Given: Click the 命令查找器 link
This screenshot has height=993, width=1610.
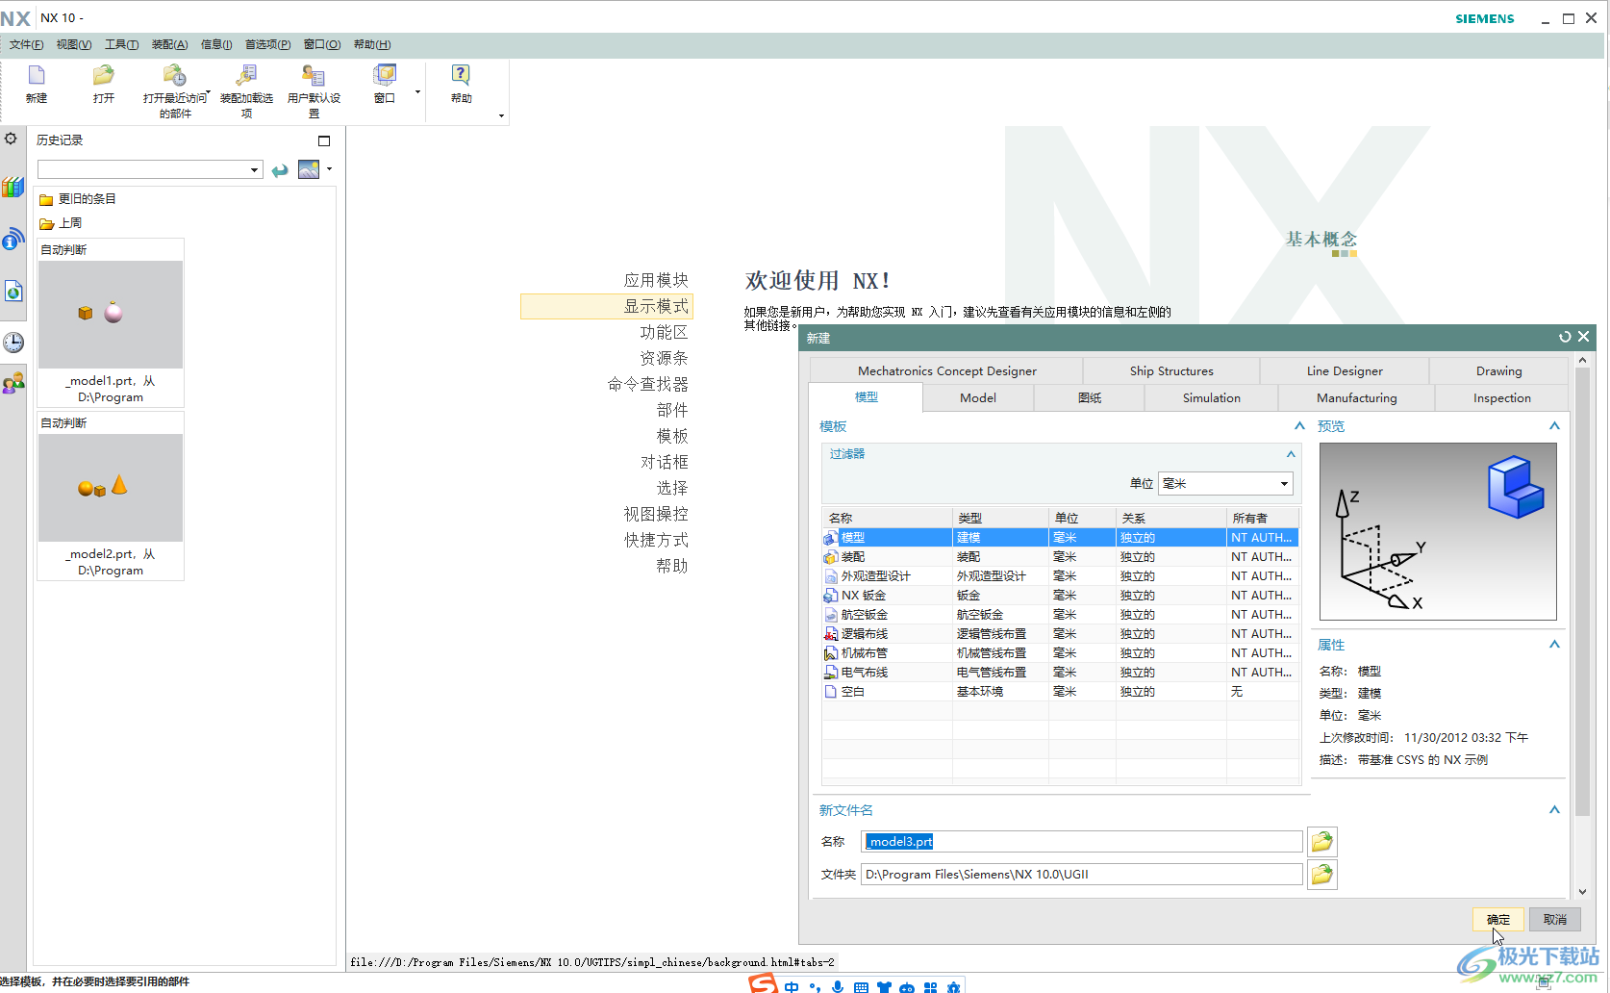Looking at the screenshot, I should click(x=648, y=384).
